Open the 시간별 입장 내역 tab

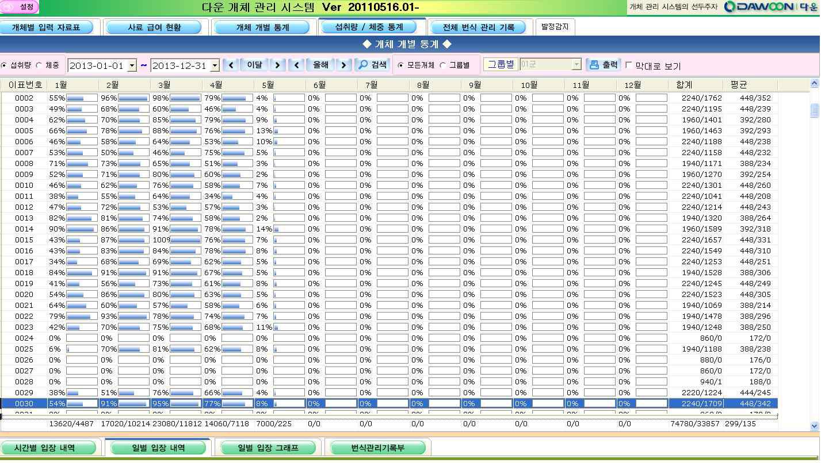click(47, 448)
